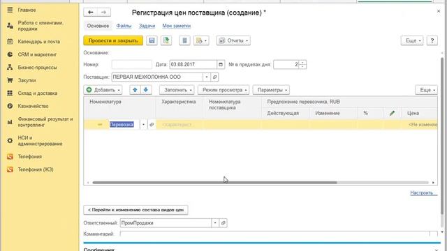The width and height of the screenshot is (447, 251).
Task: Click the Дата field 03.08.2017
Action: pos(193,65)
